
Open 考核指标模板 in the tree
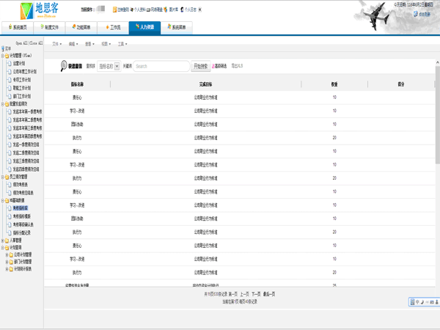click(22, 216)
